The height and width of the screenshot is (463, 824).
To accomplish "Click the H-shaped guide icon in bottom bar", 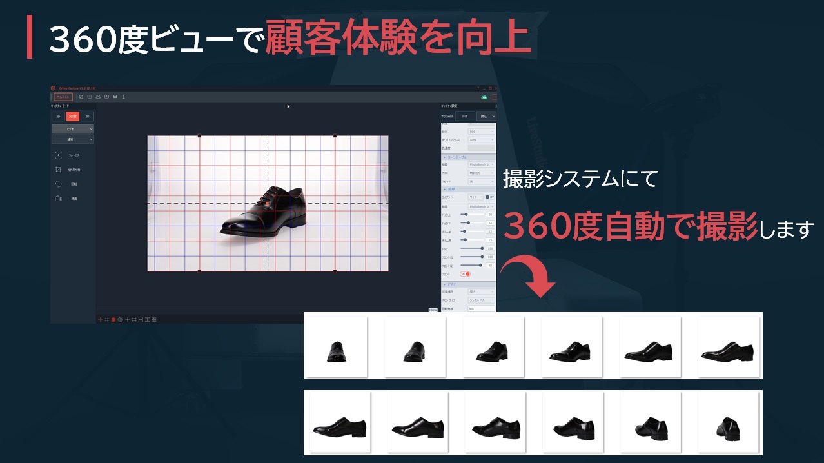I will (x=141, y=319).
